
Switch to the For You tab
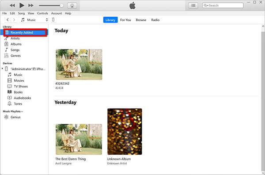pyautogui.click(x=125, y=20)
